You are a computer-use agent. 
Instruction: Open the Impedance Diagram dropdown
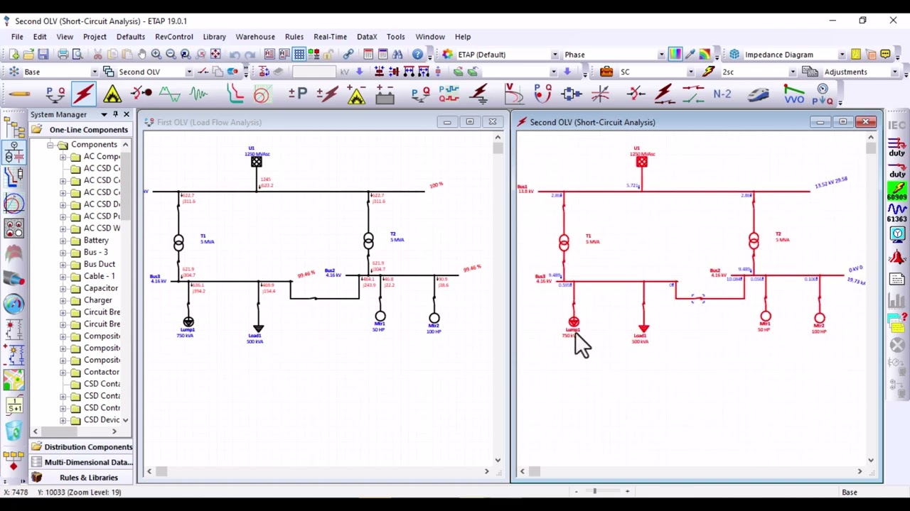point(842,55)
